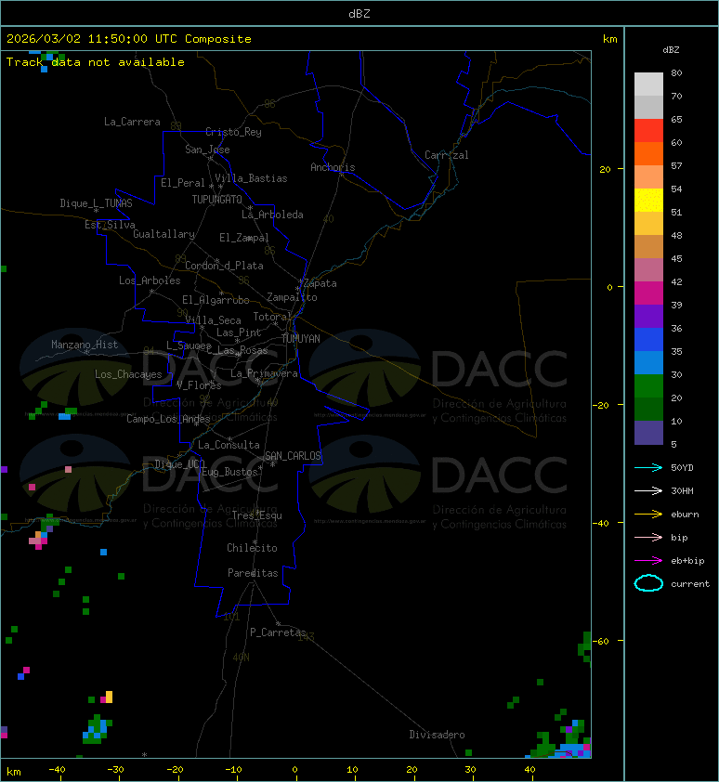Image resolution: width=719 pixels, height=782 pixels.
Task: Click the 'Los_Arboles' place label
Action: (x=150, y=280)
